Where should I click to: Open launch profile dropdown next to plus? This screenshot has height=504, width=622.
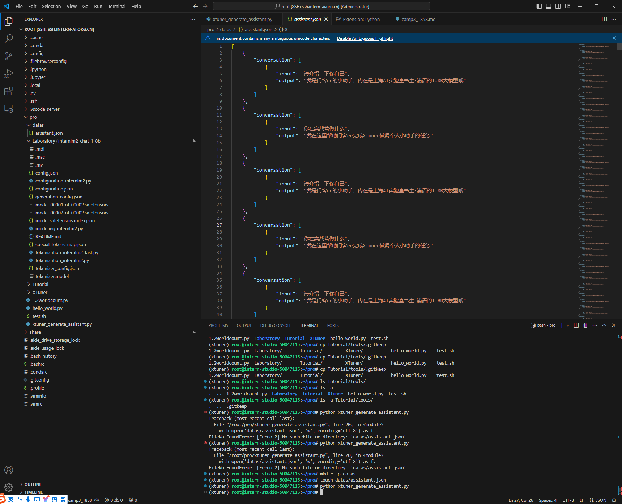(568, 325)
